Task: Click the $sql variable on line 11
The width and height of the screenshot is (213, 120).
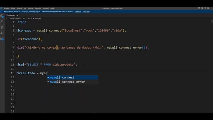Action: tap(21, 65)
